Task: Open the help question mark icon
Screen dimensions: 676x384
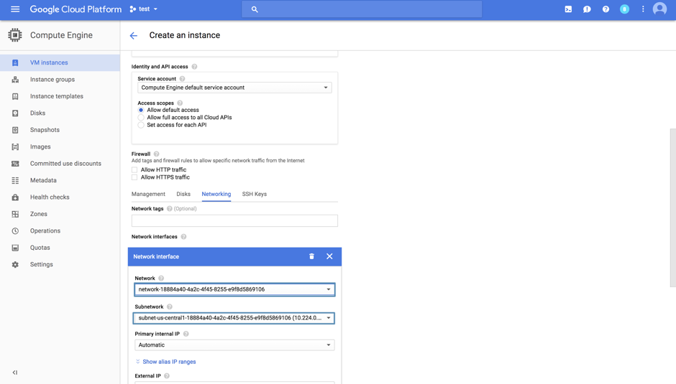Action: (606, 9)
